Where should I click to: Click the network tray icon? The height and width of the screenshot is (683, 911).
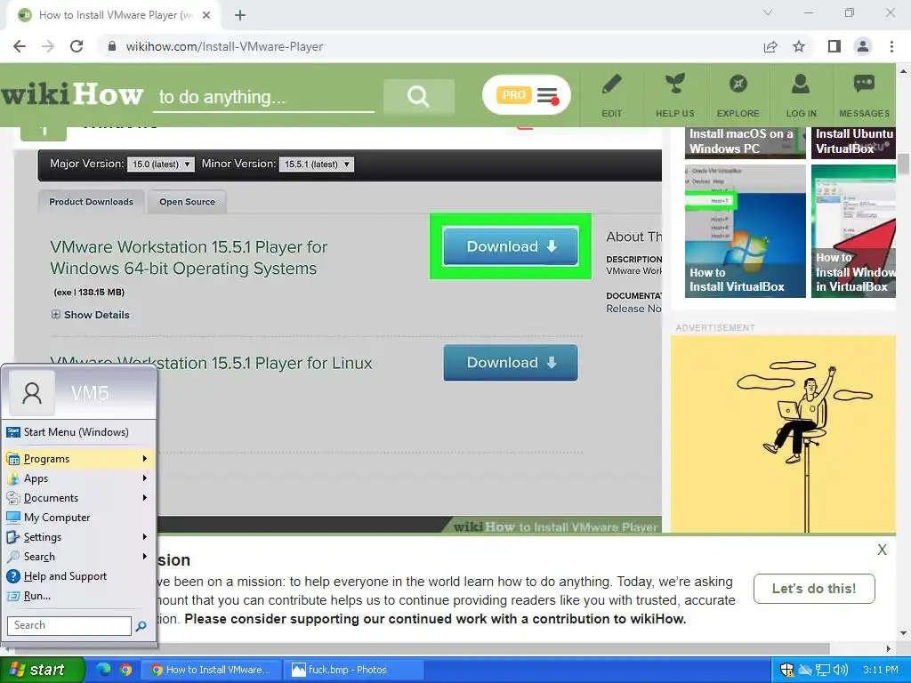point(823,670)
